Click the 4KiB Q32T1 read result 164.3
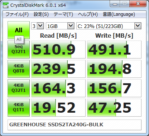 tap(58, 88)
